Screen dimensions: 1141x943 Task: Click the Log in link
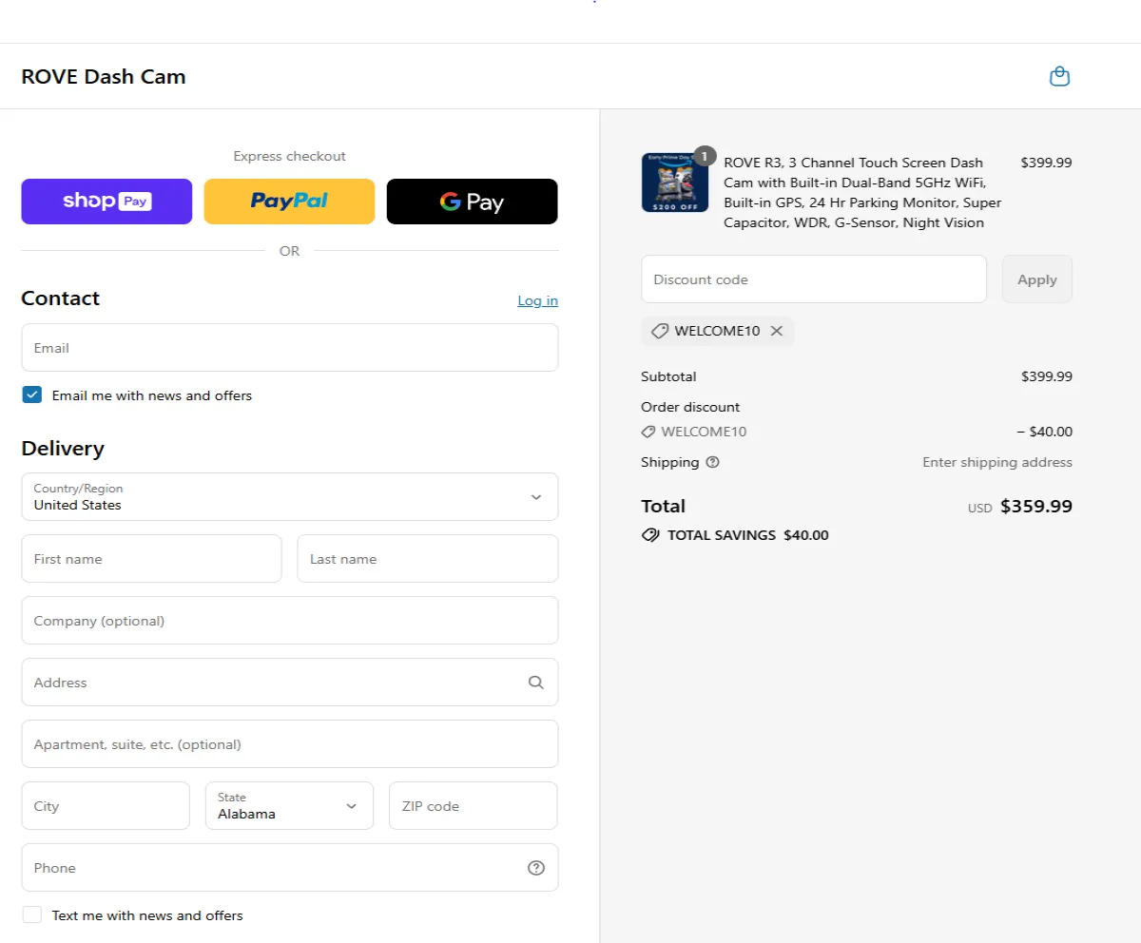[537, 300]
